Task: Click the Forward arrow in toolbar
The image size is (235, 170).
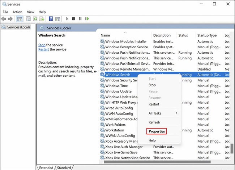Action: (10, 19)
